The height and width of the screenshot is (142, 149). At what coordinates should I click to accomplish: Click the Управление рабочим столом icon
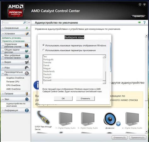click(x=27, y=45)
